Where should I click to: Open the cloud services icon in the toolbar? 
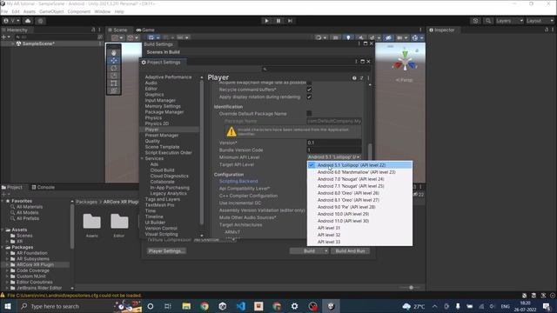pyautogui.click(x=28, y=21)
